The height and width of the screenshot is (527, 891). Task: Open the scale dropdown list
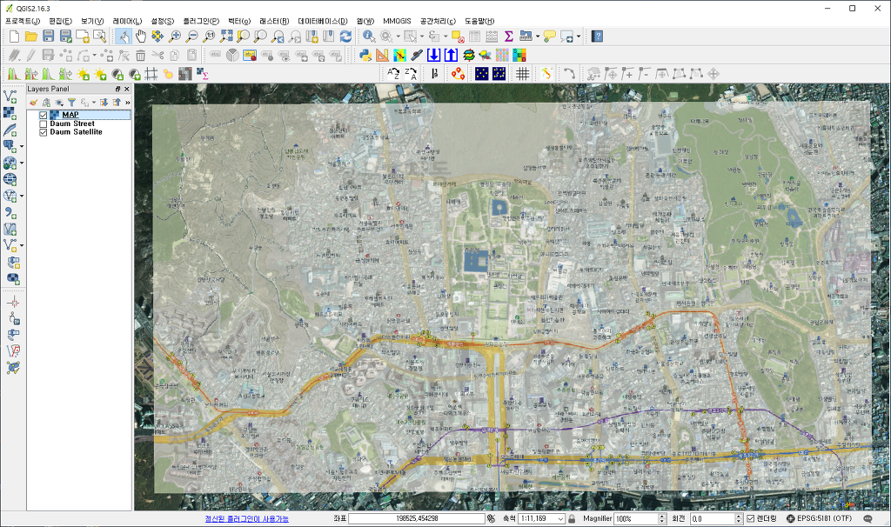(560, 518)
